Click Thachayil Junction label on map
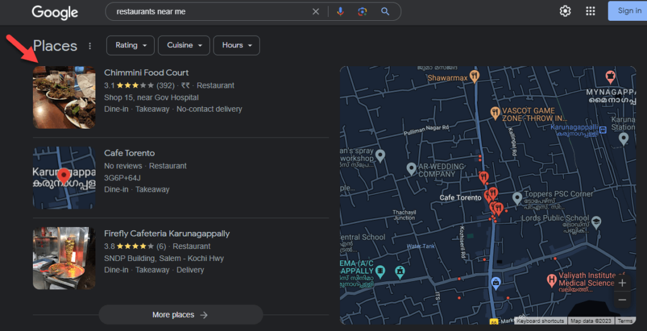This screenshot has width=647, height=331. click(x=404, y=215)
